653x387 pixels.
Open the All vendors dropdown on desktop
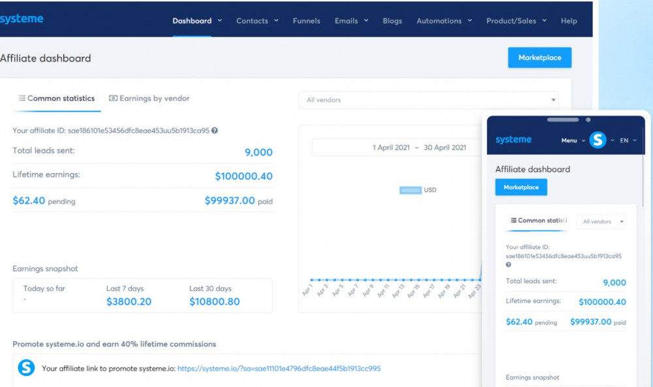428,100
